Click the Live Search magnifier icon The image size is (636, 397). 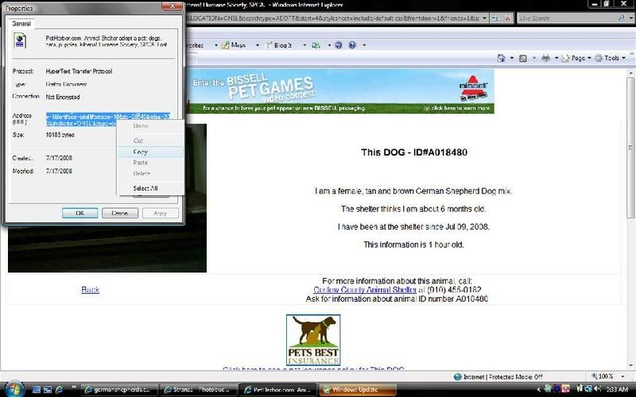point(621,17)
